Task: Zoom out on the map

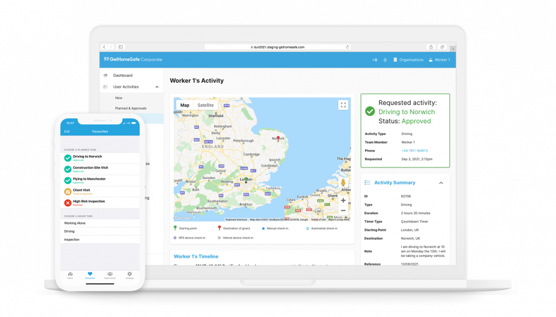Action: [x=343, y=210]
